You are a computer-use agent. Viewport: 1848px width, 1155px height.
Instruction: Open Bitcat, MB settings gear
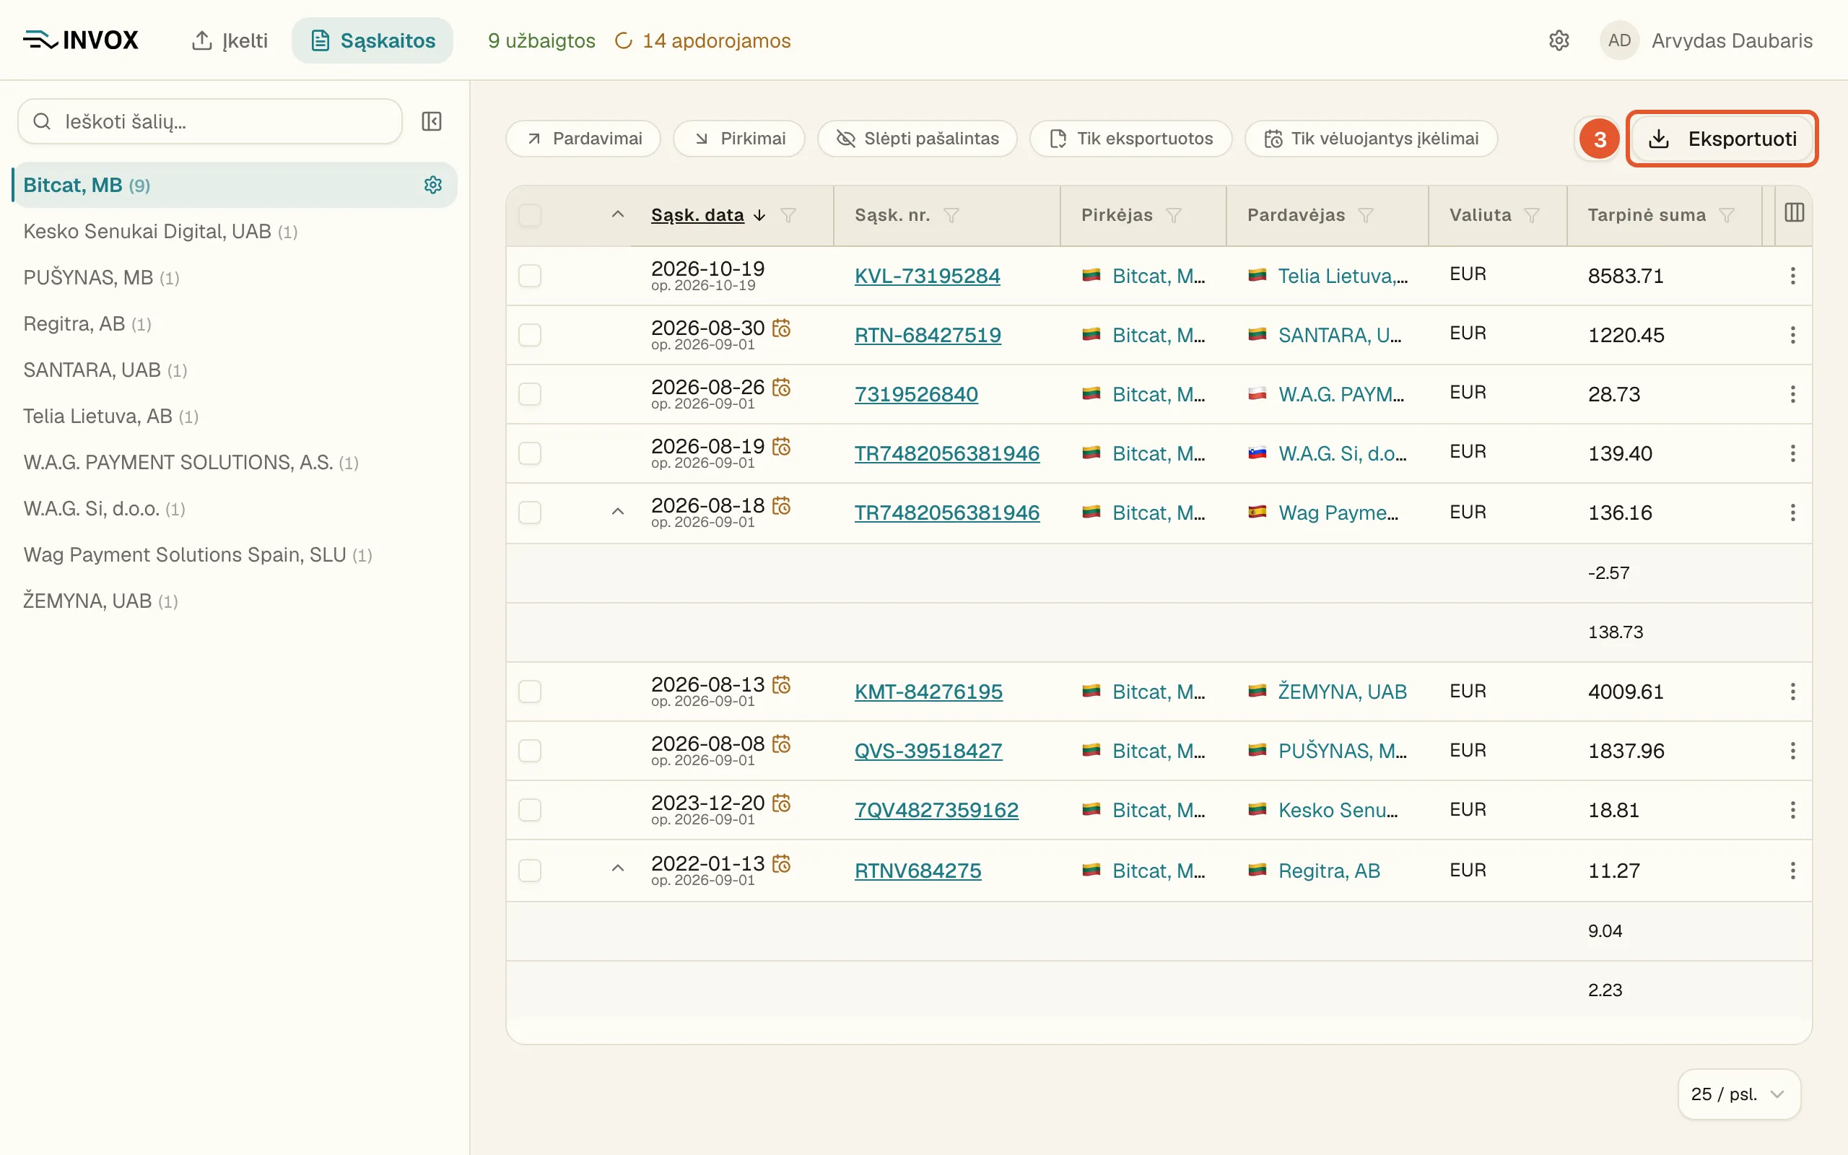tap(433, 185)
